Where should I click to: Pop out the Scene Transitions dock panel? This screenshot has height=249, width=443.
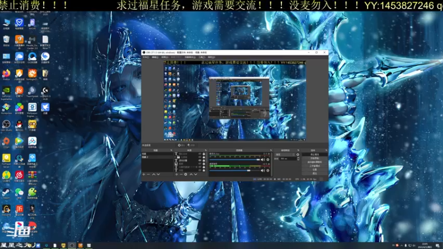point(298,150)
